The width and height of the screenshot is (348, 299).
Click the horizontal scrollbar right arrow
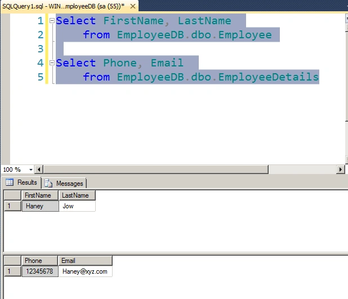pos(340,169)
